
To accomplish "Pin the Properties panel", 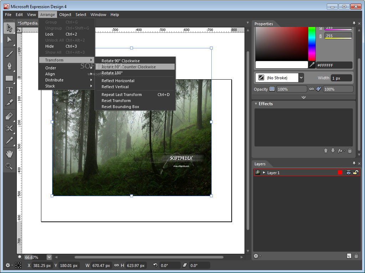I will (354, 23).
